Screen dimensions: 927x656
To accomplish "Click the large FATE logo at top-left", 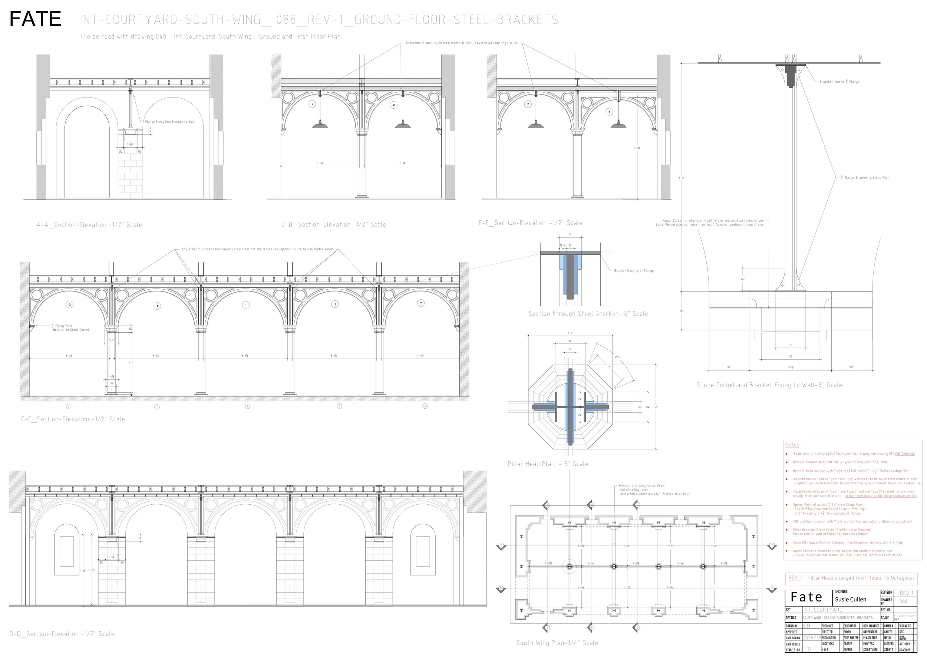I will pos(35,19).
